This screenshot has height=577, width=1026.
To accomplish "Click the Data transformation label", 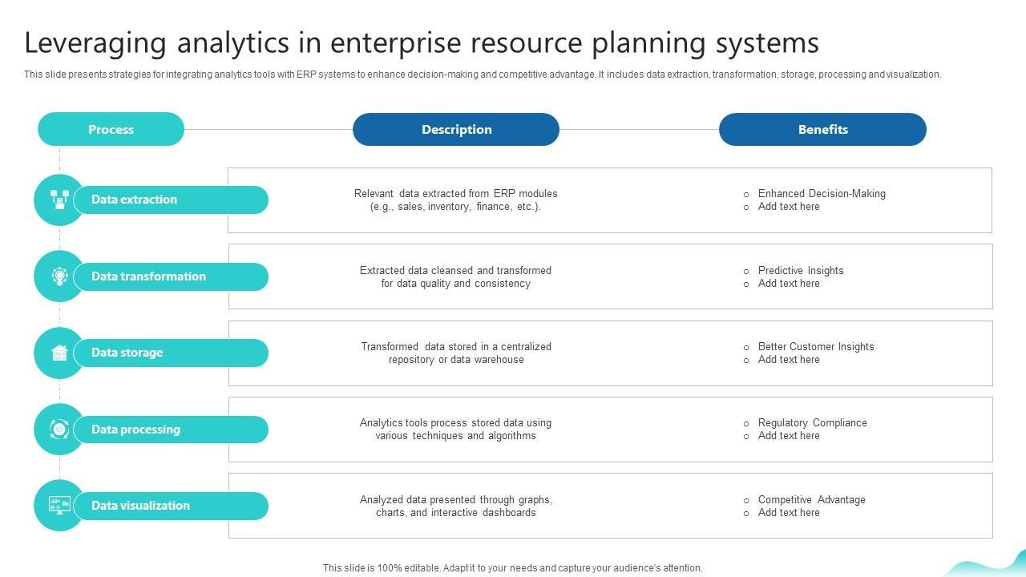I will click(x=148, y=276).
